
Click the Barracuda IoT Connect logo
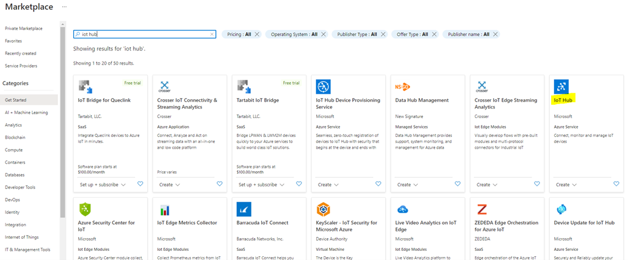coord(244,209)
